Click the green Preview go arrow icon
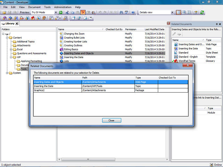 pos(61,13)
